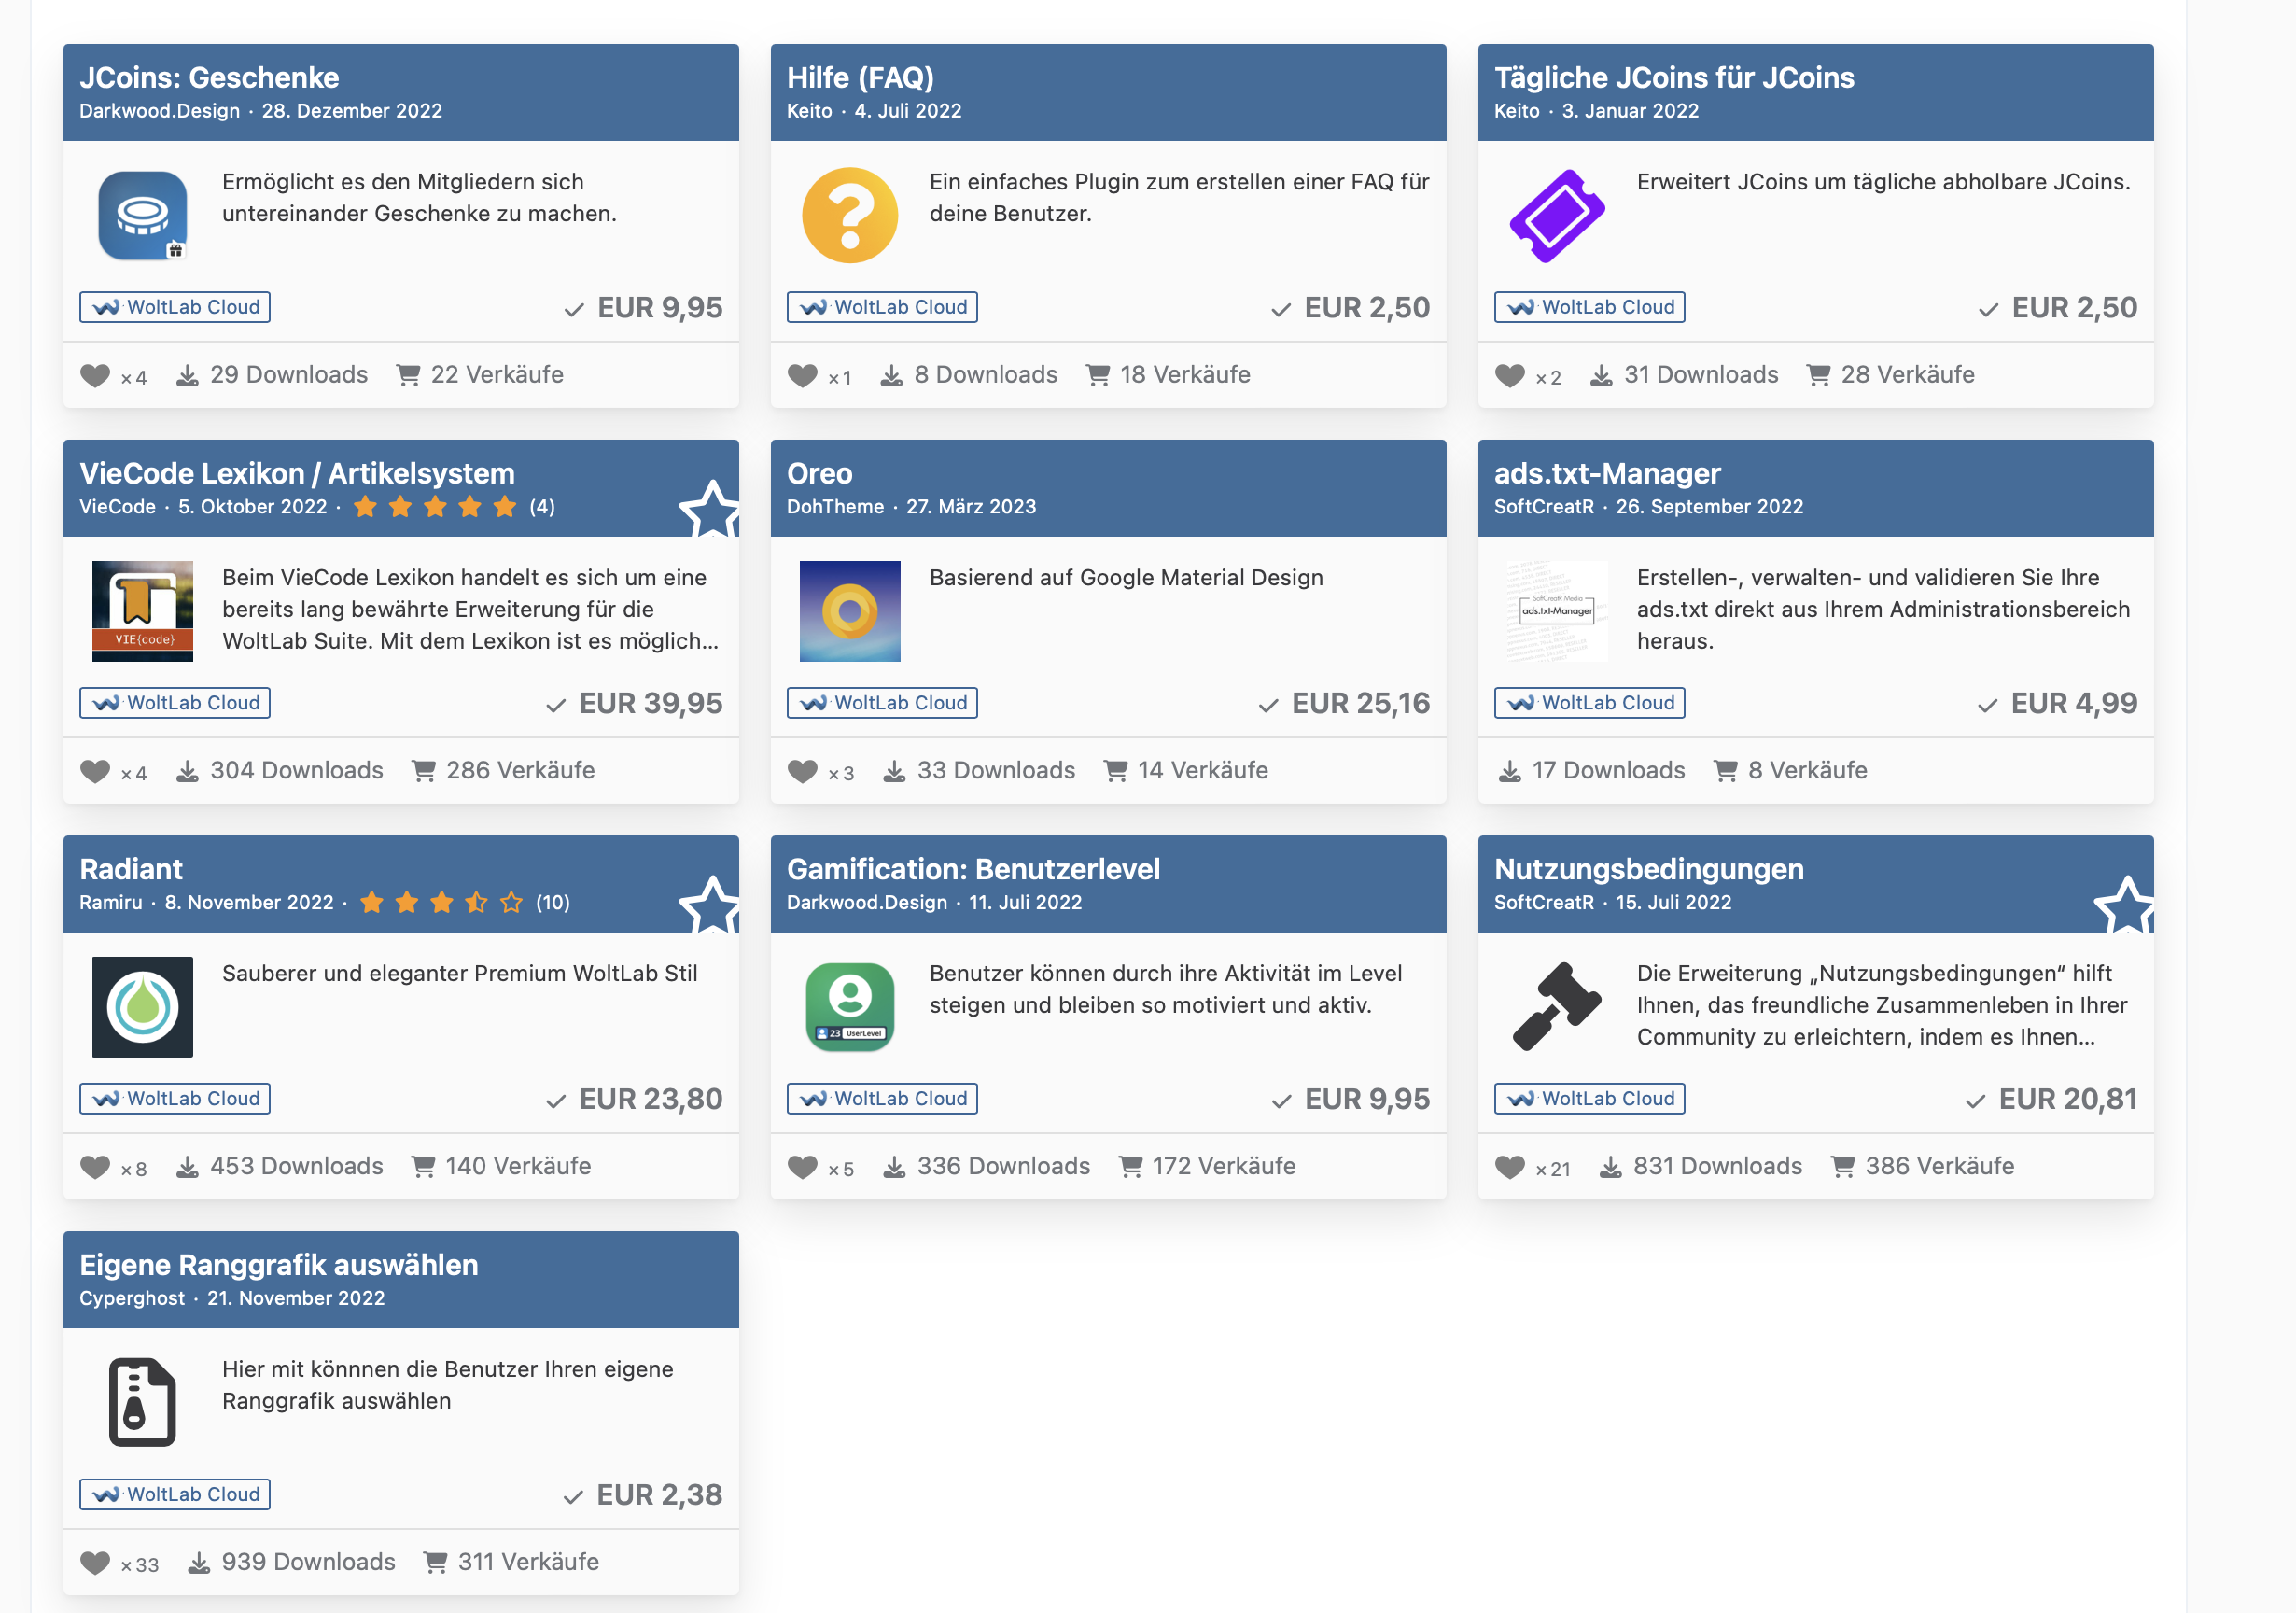
Task: Click the Oreo theme preview image
Action: pyautogui.click(x=850, y=611)
